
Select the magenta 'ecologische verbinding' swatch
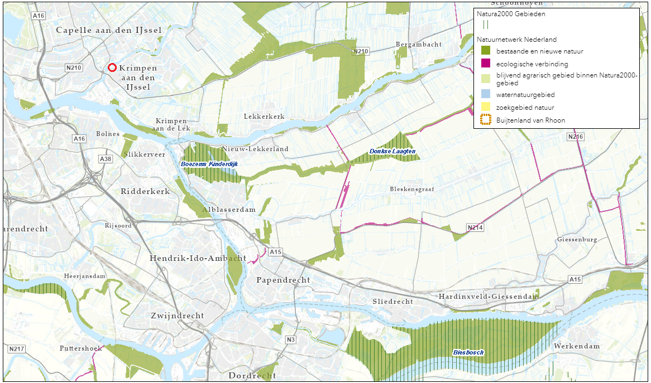[x=486, y=64]
